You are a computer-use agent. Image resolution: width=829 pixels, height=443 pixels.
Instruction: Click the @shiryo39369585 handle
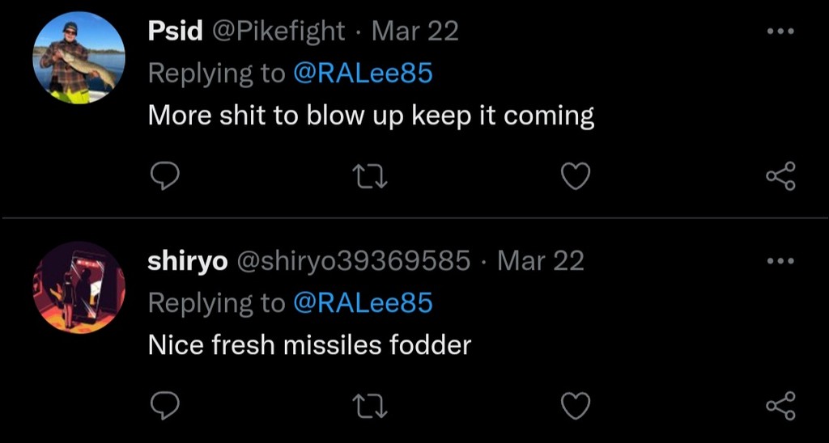[x=353, y=261]
